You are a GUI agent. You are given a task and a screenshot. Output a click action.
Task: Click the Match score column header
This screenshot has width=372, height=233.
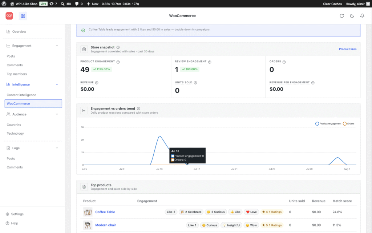pos(342,201)
